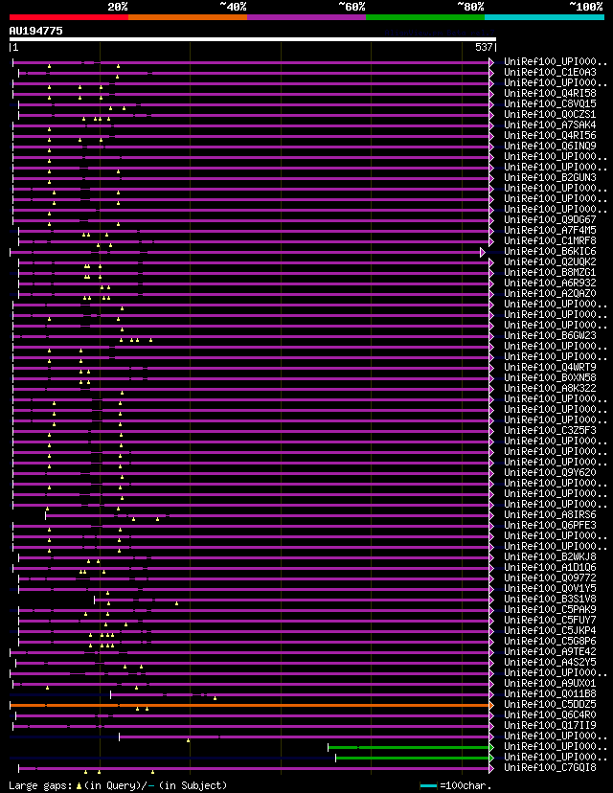This screenshot has height=793, width=613.
Task: Go to the UniRef100_A1D1Q6 hit
Action: (x=551, y=567)
